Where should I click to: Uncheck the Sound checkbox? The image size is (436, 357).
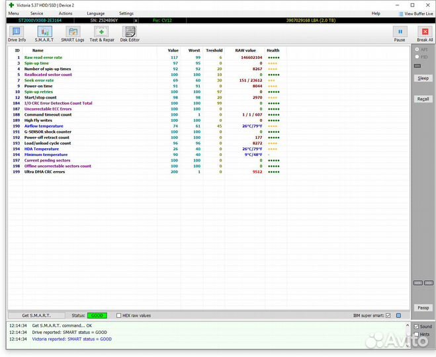click(x=416, y=327)
